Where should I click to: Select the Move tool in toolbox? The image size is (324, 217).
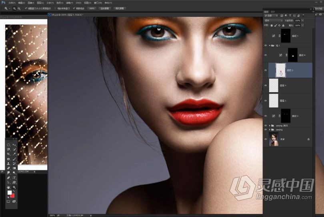14,145
